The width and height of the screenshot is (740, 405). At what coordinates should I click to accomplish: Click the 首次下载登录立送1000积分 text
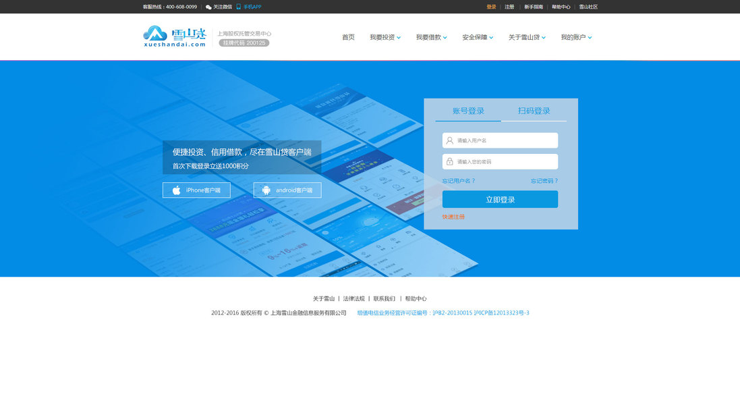point(210,166)
